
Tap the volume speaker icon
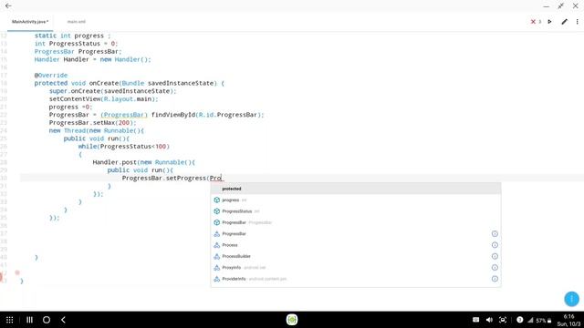489,320
